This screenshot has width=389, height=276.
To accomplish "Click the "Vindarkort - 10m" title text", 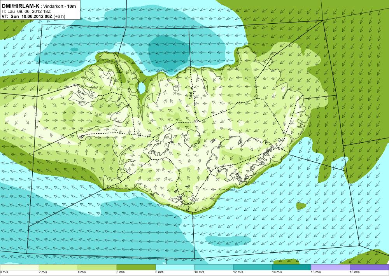I will pos(60,7).
